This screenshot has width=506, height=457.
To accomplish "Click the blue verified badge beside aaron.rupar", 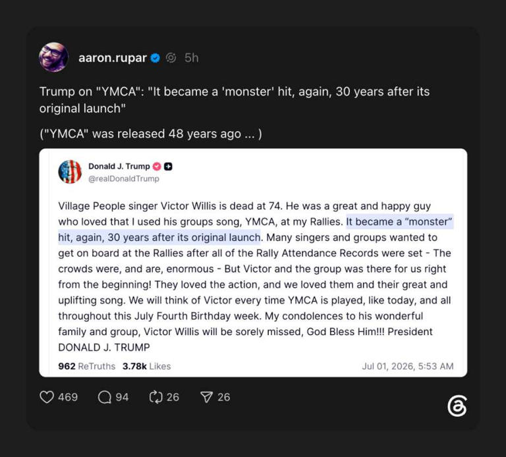I will click(155, 58).
